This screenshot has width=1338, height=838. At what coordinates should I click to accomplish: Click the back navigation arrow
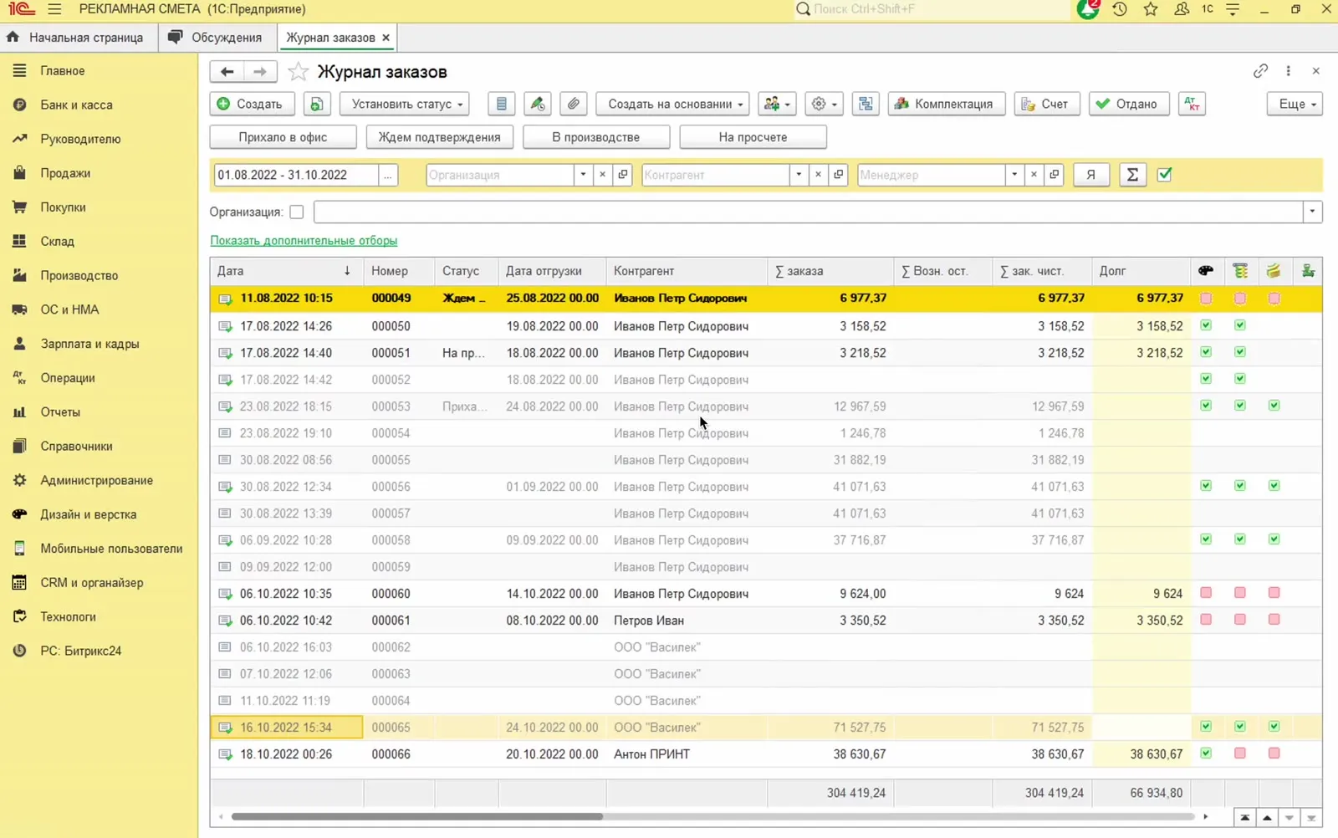(227, 72)
